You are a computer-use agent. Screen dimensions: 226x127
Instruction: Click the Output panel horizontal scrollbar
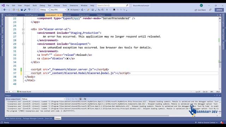click(x=88, y=115)
